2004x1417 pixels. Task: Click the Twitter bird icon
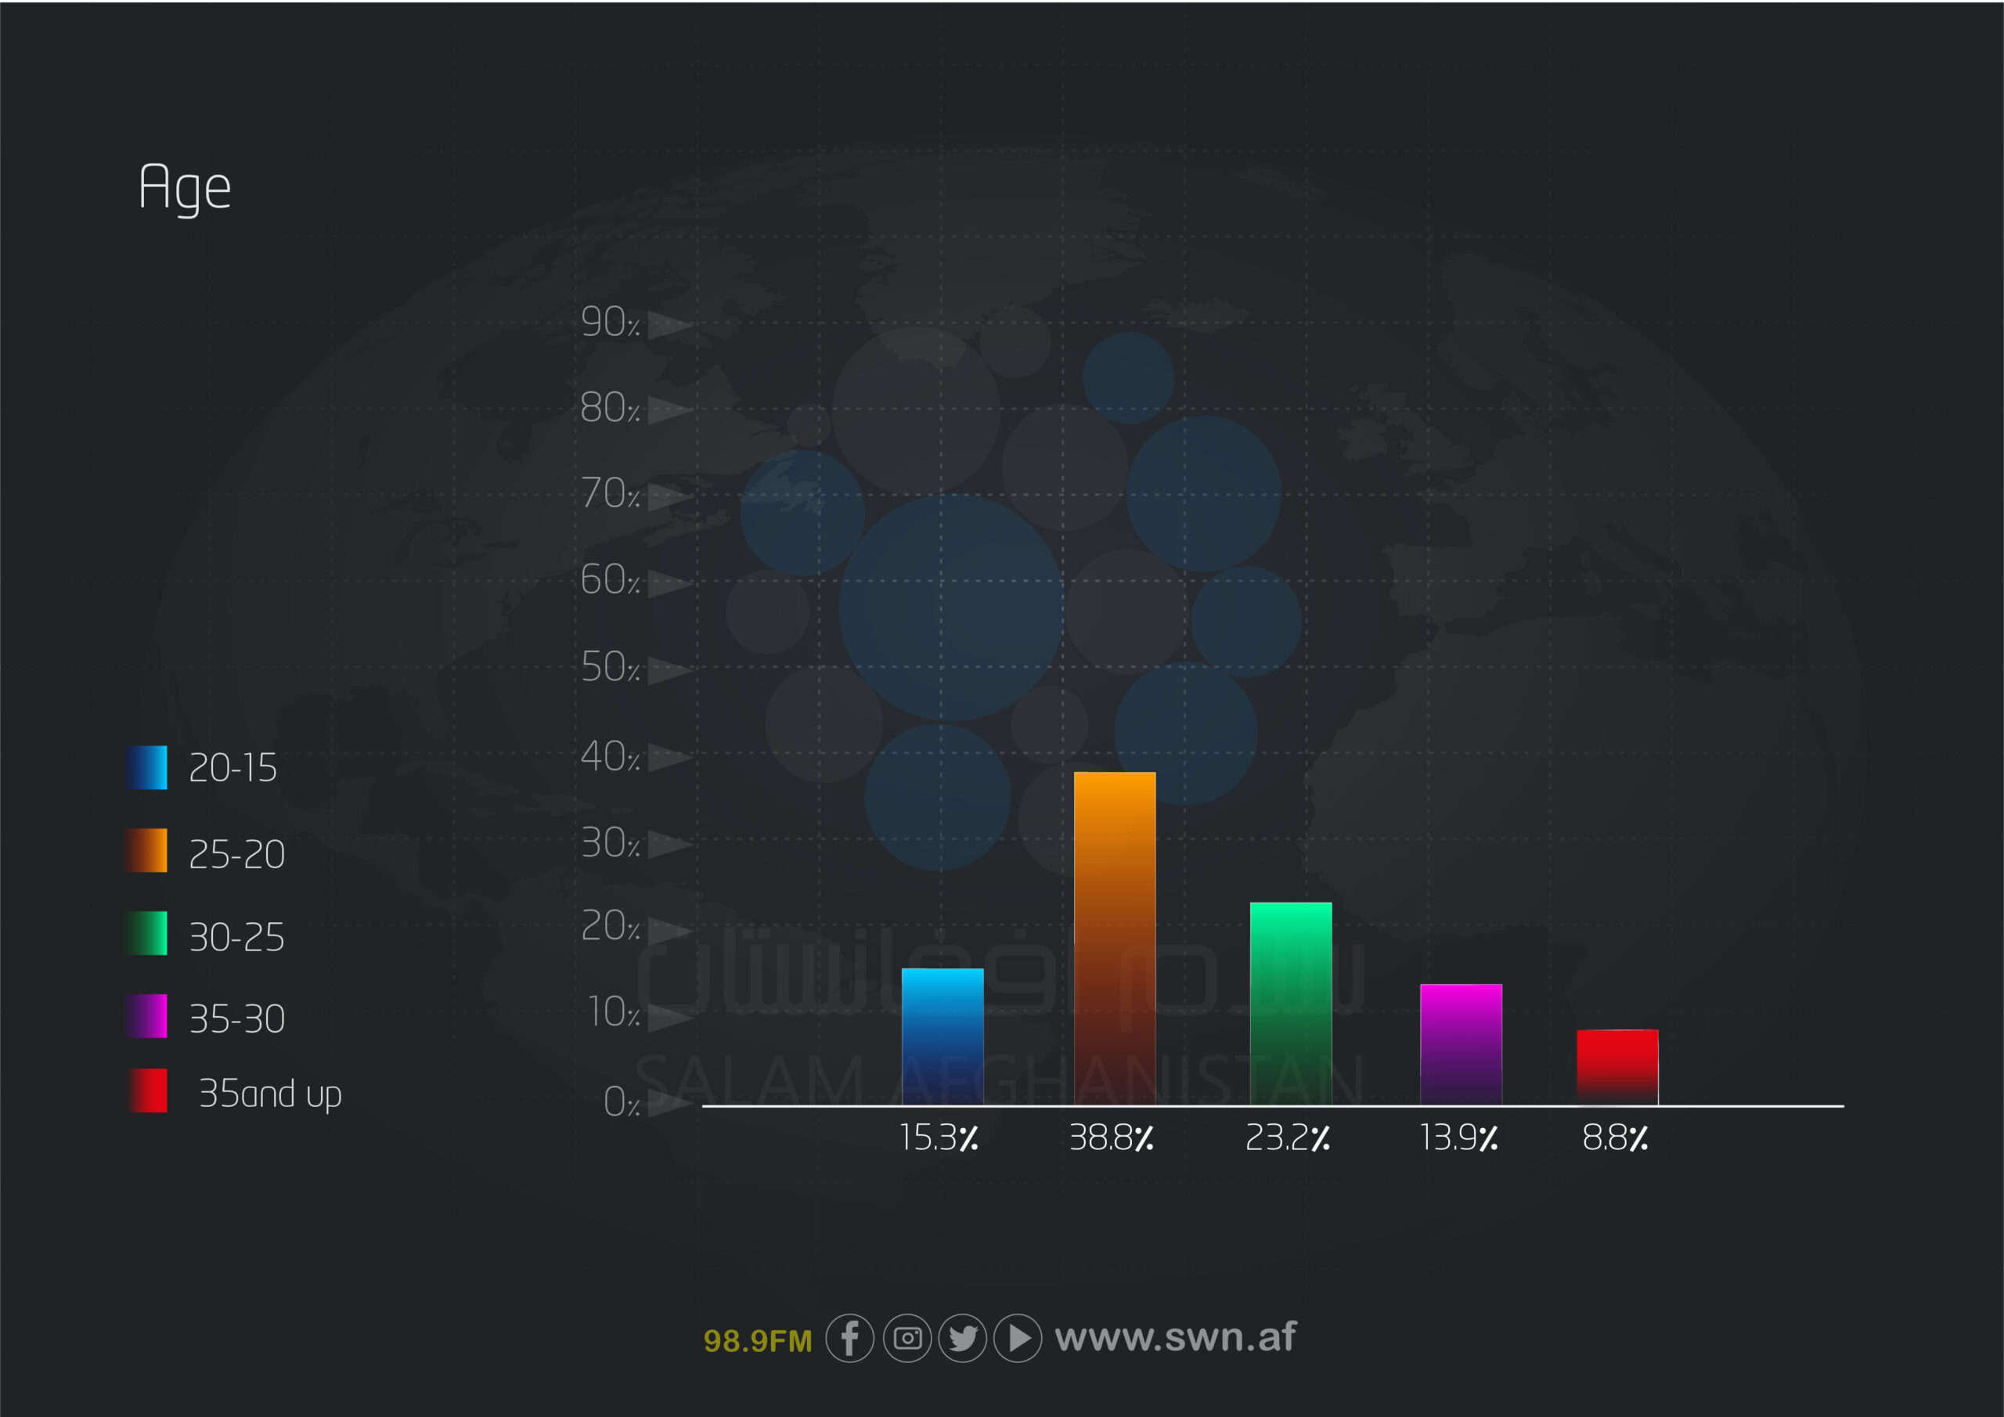(963, 1338)
